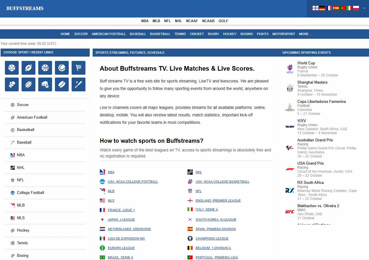The height and width of the screenshot is (260, 369).
Task: Open the CRICKET navigation menu item
Action: 197,34
